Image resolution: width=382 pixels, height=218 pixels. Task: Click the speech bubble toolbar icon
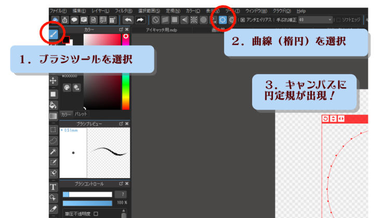pos(74,20)
